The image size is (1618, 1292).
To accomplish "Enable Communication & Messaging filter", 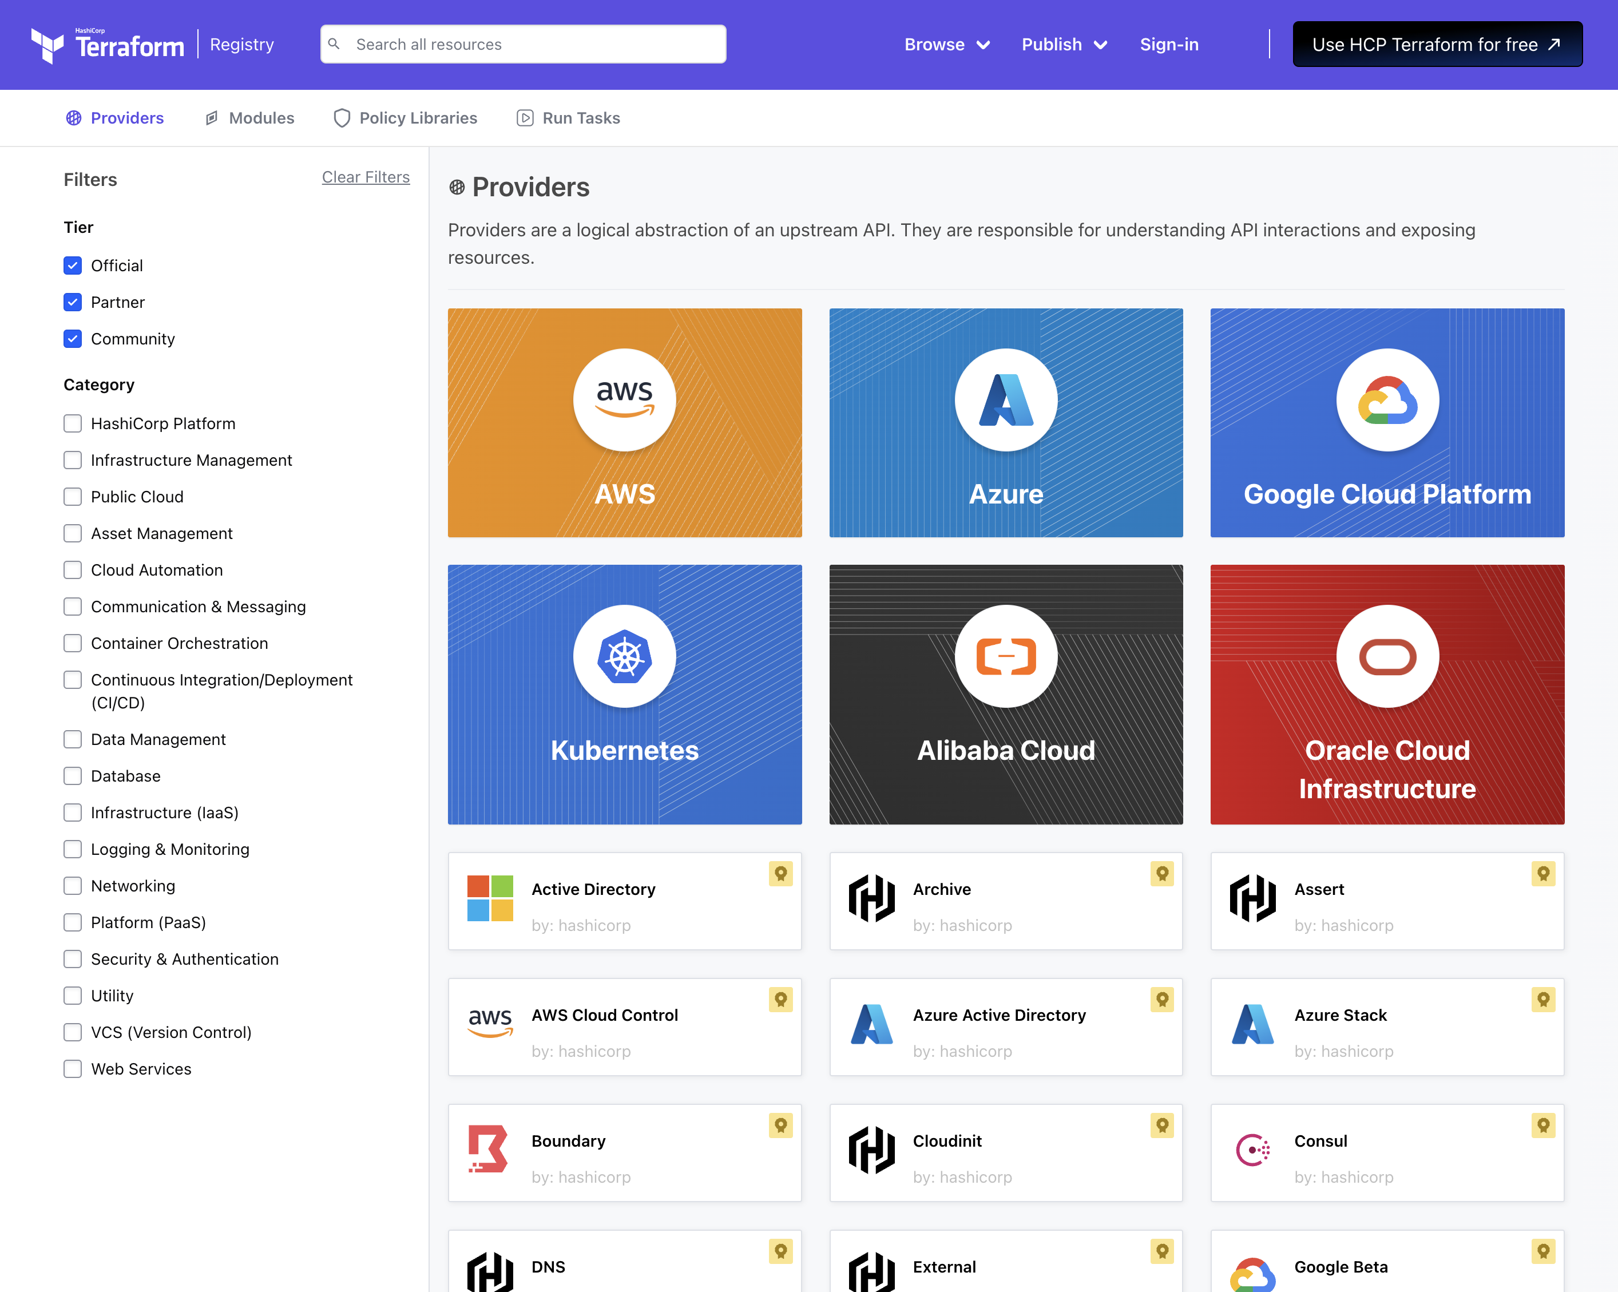I will [73, 607].
